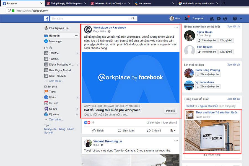The width and height of the screenshot is (249, 166).
Task: Close the Facebook browser tab
Action: [x=41, y=3]
